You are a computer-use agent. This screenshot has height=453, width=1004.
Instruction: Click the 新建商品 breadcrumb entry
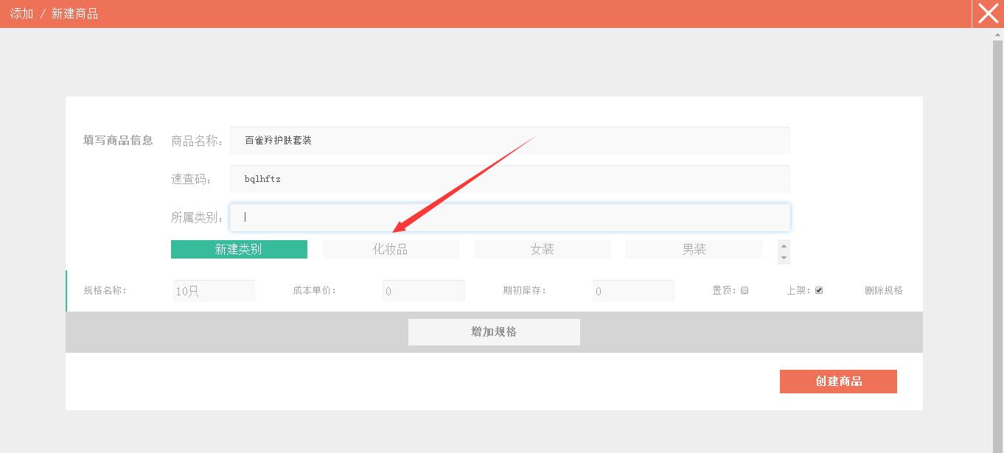73,13
